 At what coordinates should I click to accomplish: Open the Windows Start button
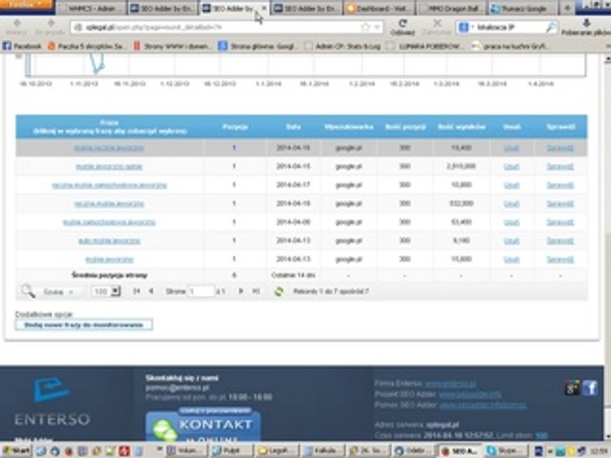[x=16, y=451]
